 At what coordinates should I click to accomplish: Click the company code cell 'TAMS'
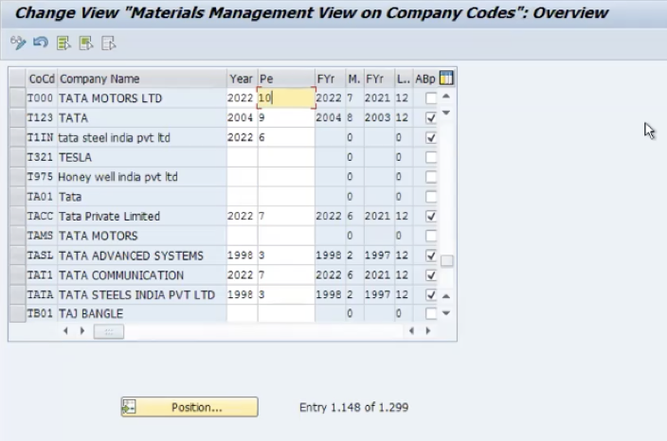41,236
